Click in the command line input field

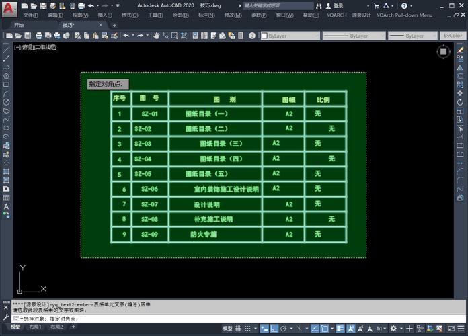(x=239, y=319)
